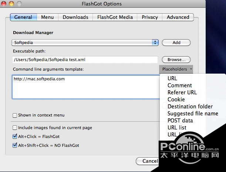Select the URL list placeholder entry

click(177, 128)
